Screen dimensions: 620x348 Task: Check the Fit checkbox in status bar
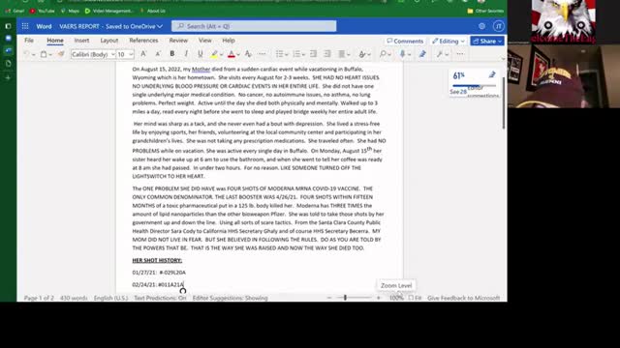point(411,298)
